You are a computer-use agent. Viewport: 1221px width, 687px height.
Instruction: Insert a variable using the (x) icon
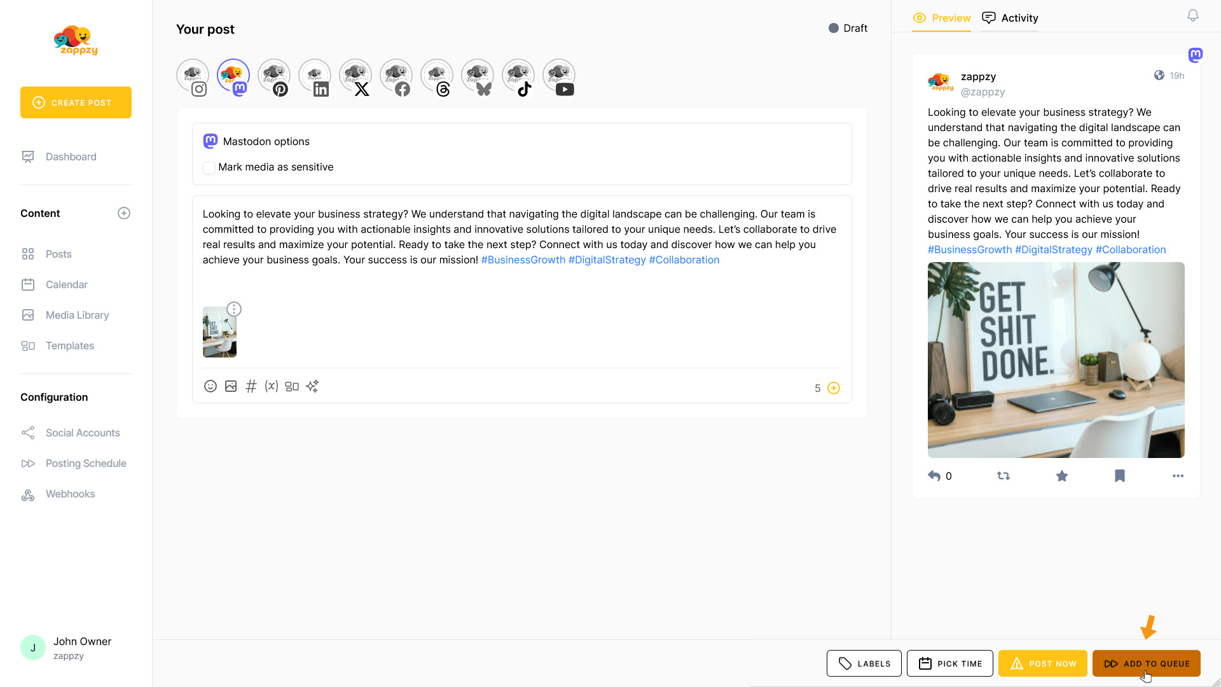(x=272, y=386)
